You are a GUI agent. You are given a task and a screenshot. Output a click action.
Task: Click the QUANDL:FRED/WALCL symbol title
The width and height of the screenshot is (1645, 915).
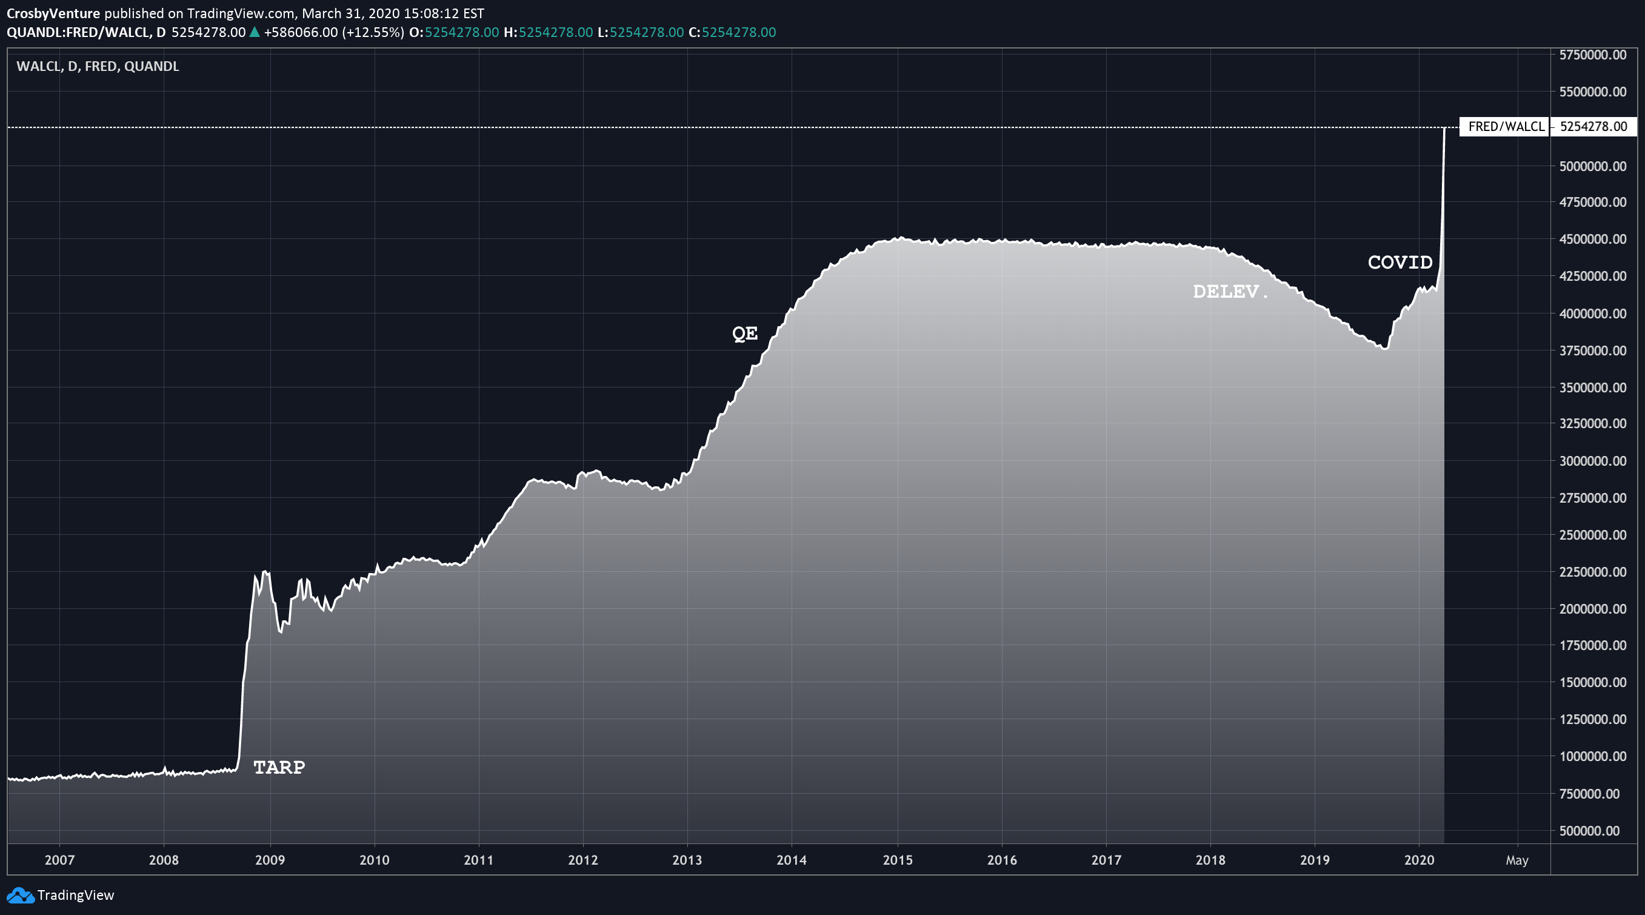78,32
